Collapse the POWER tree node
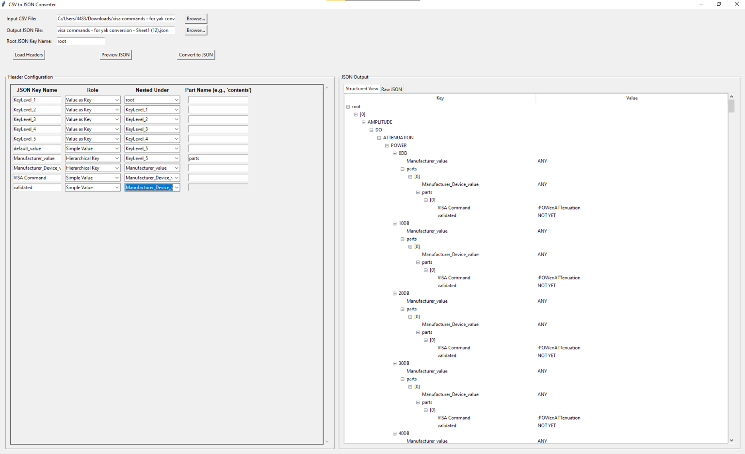745x454 pixels. coord(387,145)
